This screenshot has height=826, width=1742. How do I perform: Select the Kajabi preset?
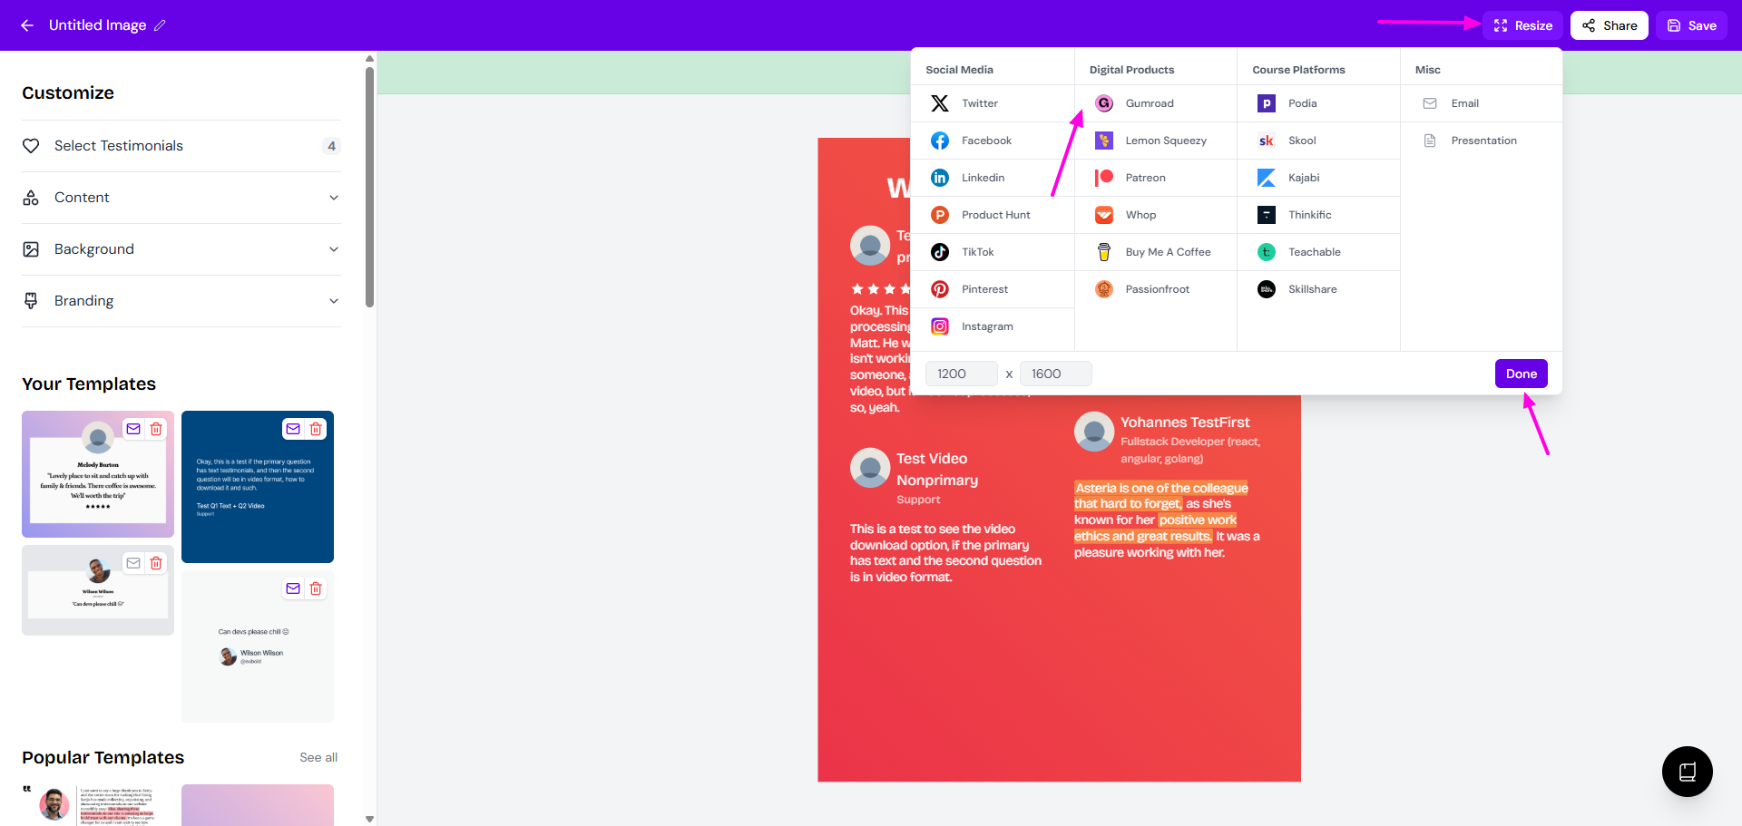coord(1303,178)
